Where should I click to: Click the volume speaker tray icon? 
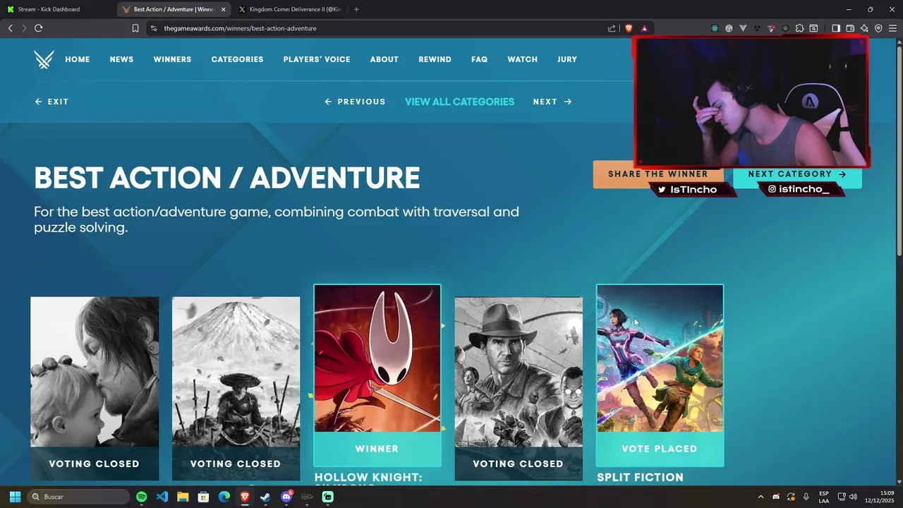[x=852, y=497]
